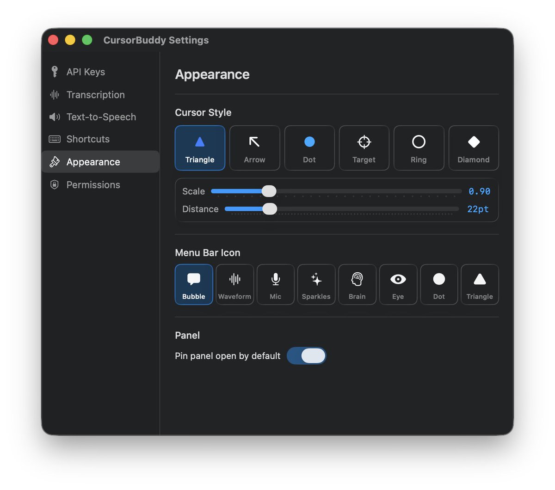Set menu bar icon to Bubble
Image resolution: width=555 pixels, height=490 pixels.
[x=194, y=284]
